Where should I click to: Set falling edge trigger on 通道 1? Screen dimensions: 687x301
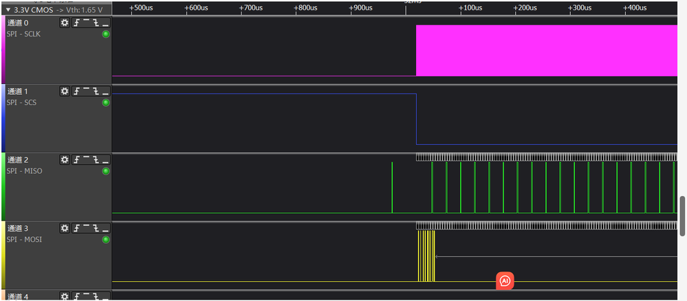point(96,91)
